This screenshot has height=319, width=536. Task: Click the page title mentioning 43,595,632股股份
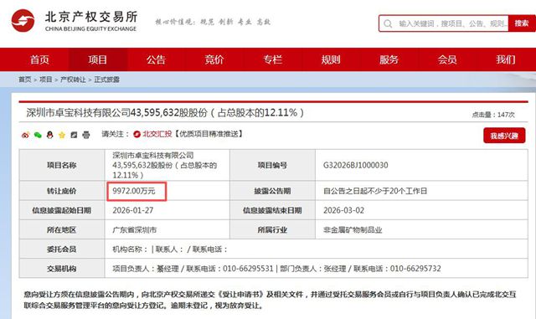pyautogui.click(x=165, y=112)
